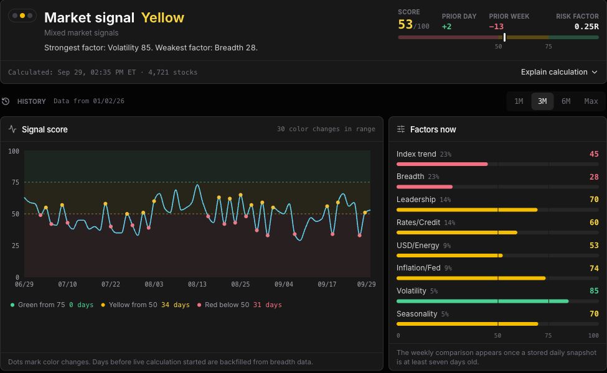The height and width of the screenshot is (373, 607).
Task: Switch history range to 6M
Action: tap(566, 101)
